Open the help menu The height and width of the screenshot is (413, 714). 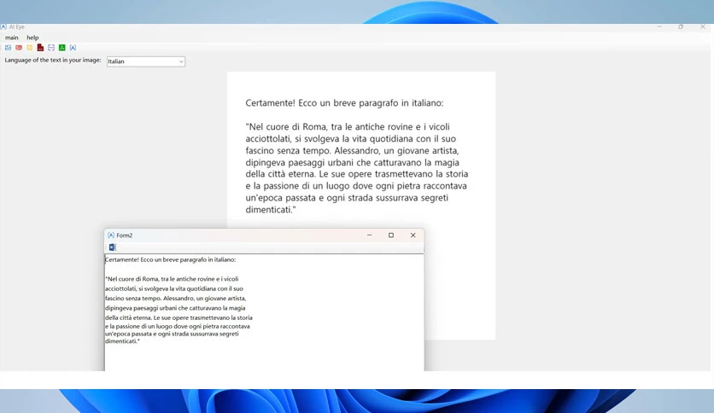click(x=32, y=38)
